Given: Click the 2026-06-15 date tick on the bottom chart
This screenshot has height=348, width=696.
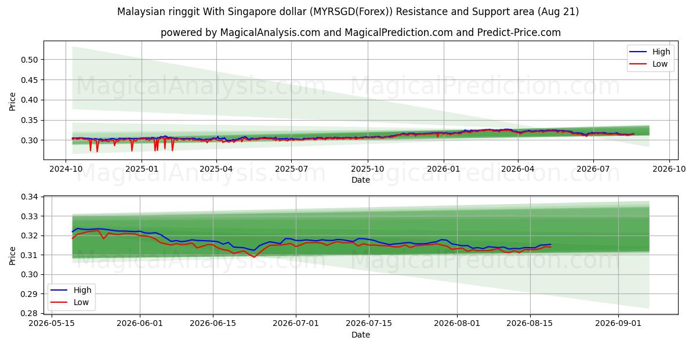Looking at the screenshot, I should [x=213, y=324].
